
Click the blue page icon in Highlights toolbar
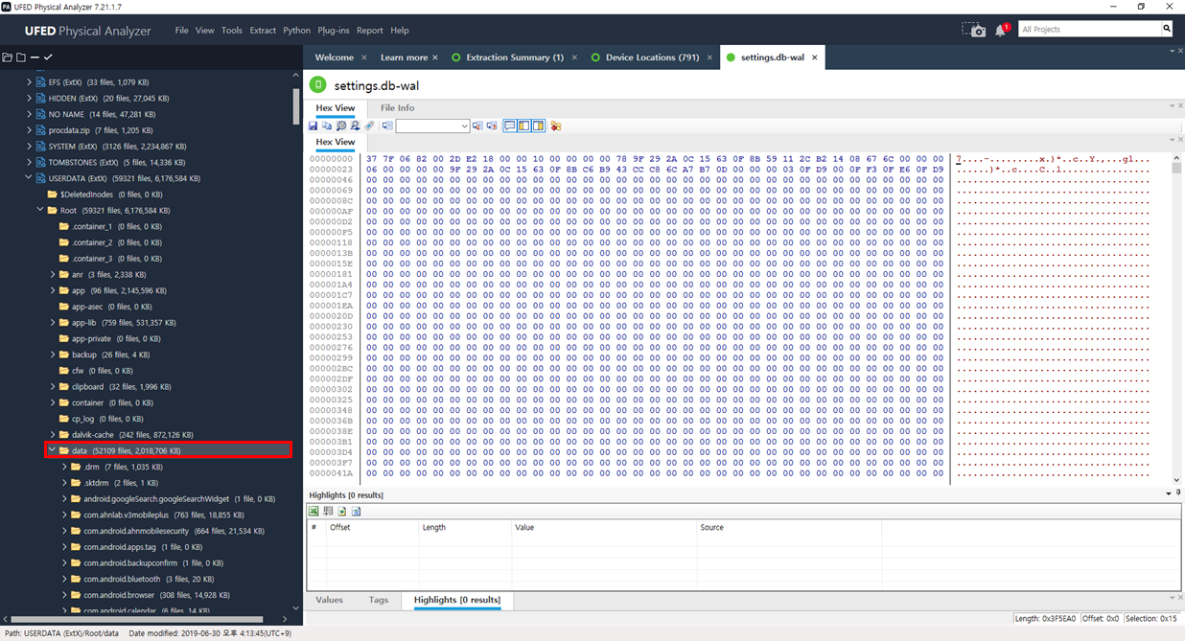pyautogui.click(x=356, y=512)
